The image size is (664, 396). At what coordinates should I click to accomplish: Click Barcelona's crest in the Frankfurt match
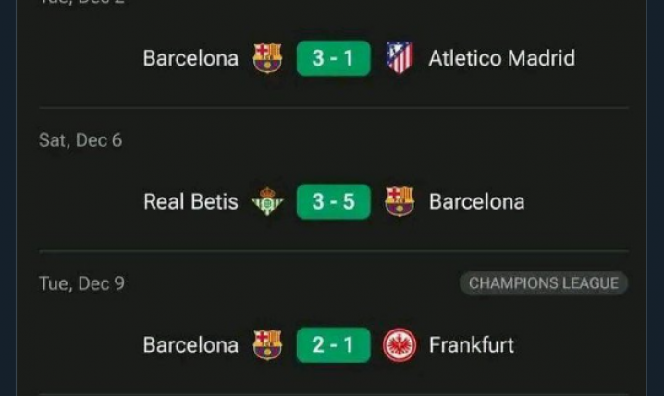click(267, 345)
